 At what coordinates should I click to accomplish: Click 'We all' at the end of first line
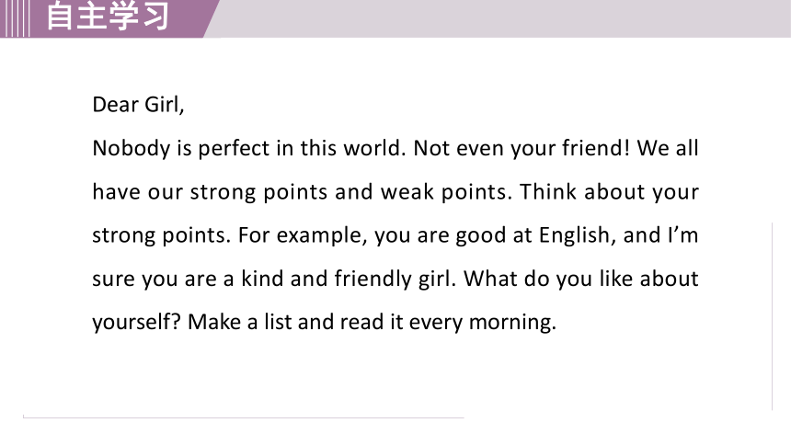[668, 148]
